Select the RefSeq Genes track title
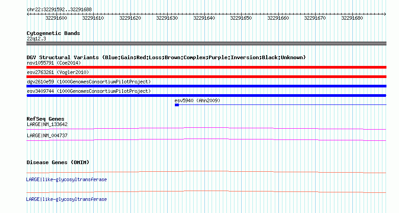Image resolution: width=399 pixels, height=213 pixels. tap(45, 119)
